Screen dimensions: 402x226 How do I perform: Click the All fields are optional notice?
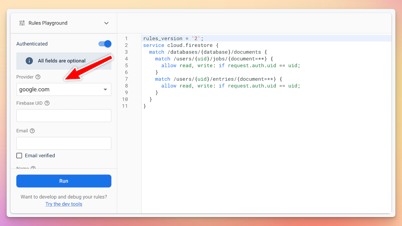pos(64,61)
